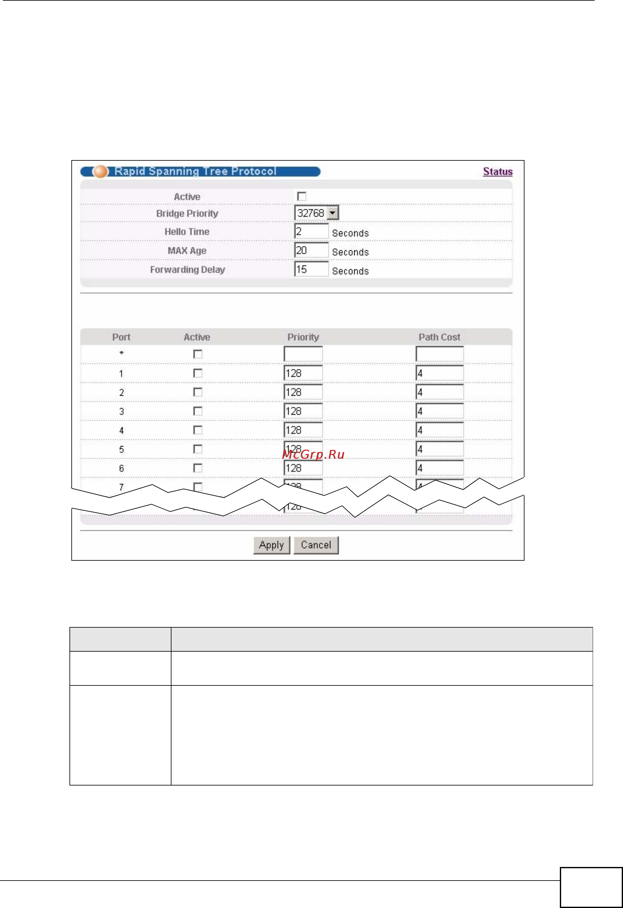The height and width of the screenshot is (908, 623).
Task: Check the Active box for port 3
Action: pos(198,411)
